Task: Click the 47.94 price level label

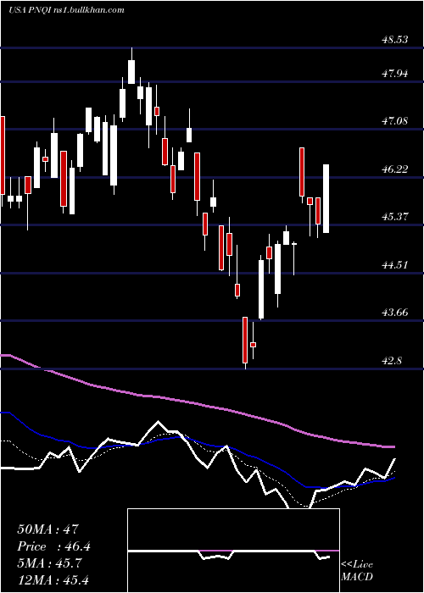Action: tap(395, 74)
